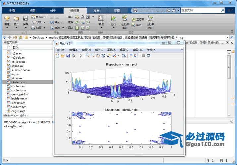
Task: Click the Breakpoints (断点) icon
Action: (x=101, y=18)
